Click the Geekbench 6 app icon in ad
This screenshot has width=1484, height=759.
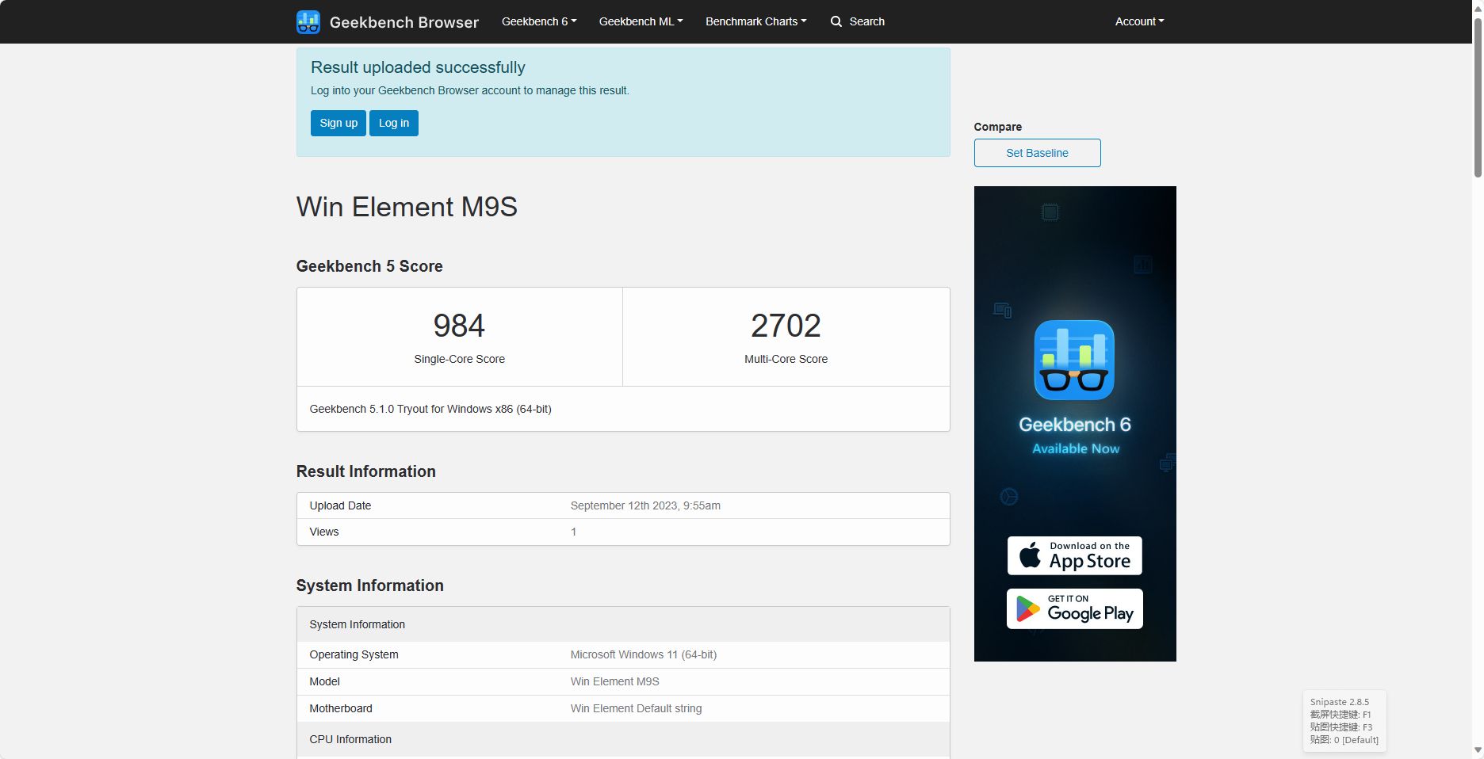click(x=1074, y=360)
